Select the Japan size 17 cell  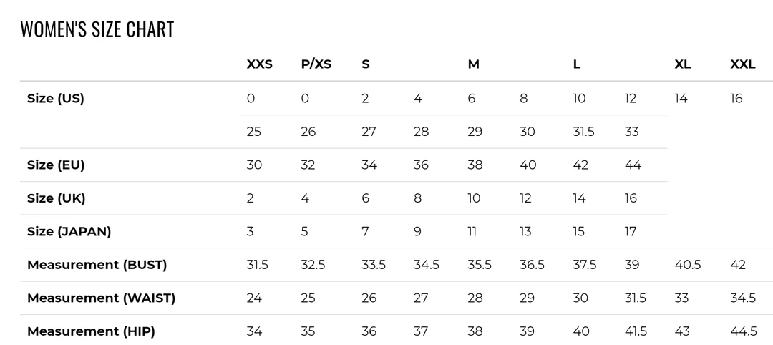click(x=631, y=232)
